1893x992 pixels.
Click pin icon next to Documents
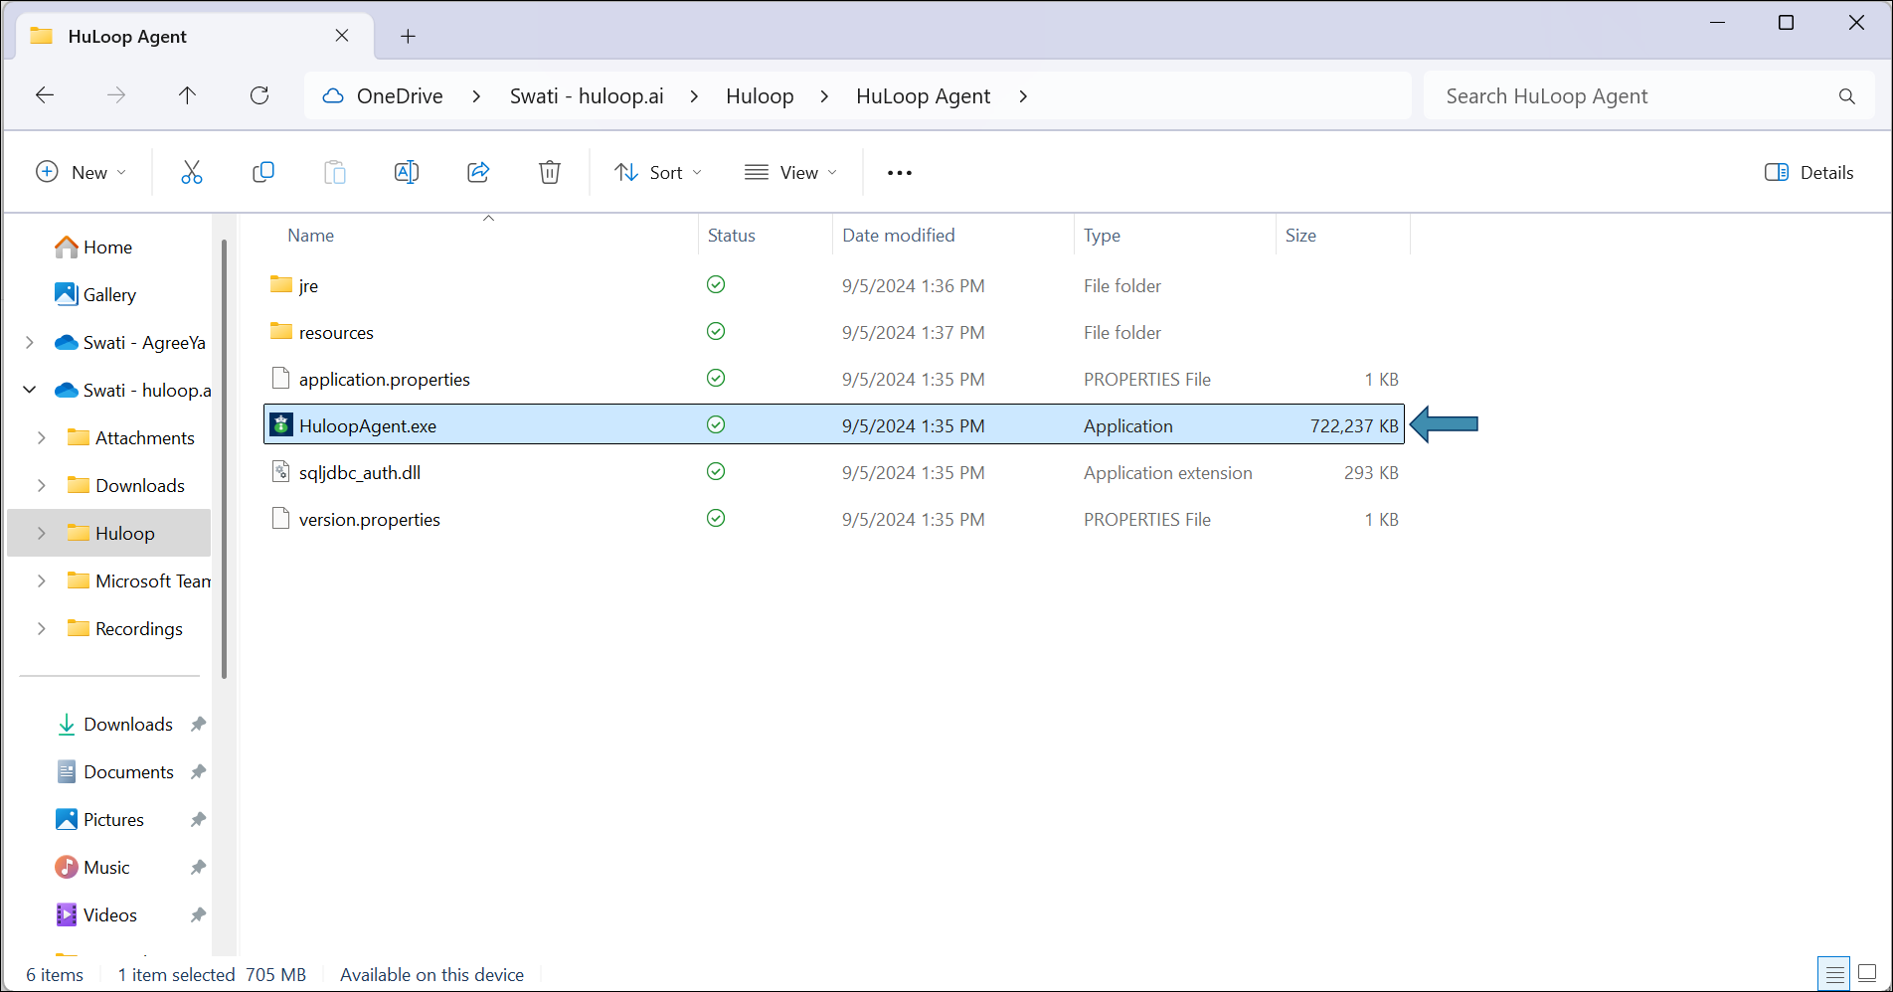[198, 772]
